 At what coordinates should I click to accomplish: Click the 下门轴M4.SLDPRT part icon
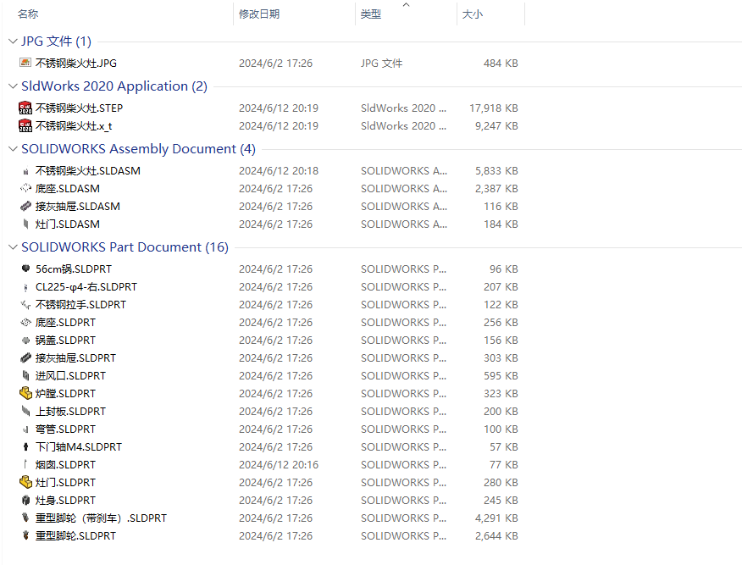coord(25,446)
